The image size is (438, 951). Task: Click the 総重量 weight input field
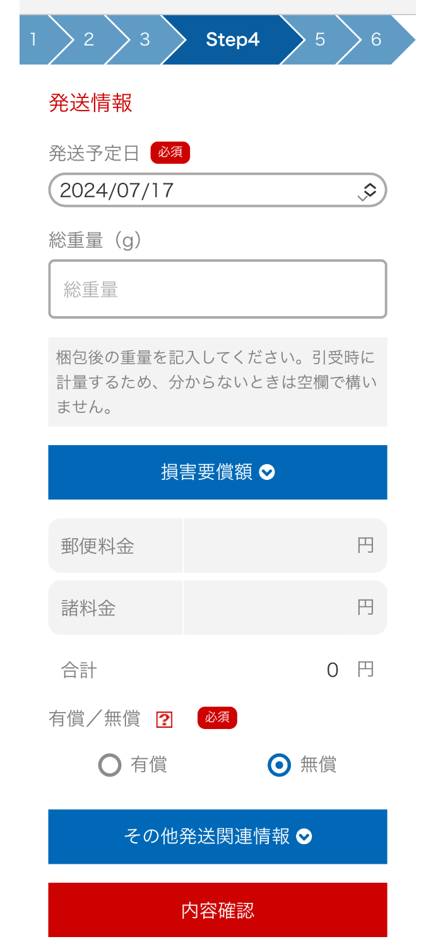pyautogui.click(x=217, y=289)
